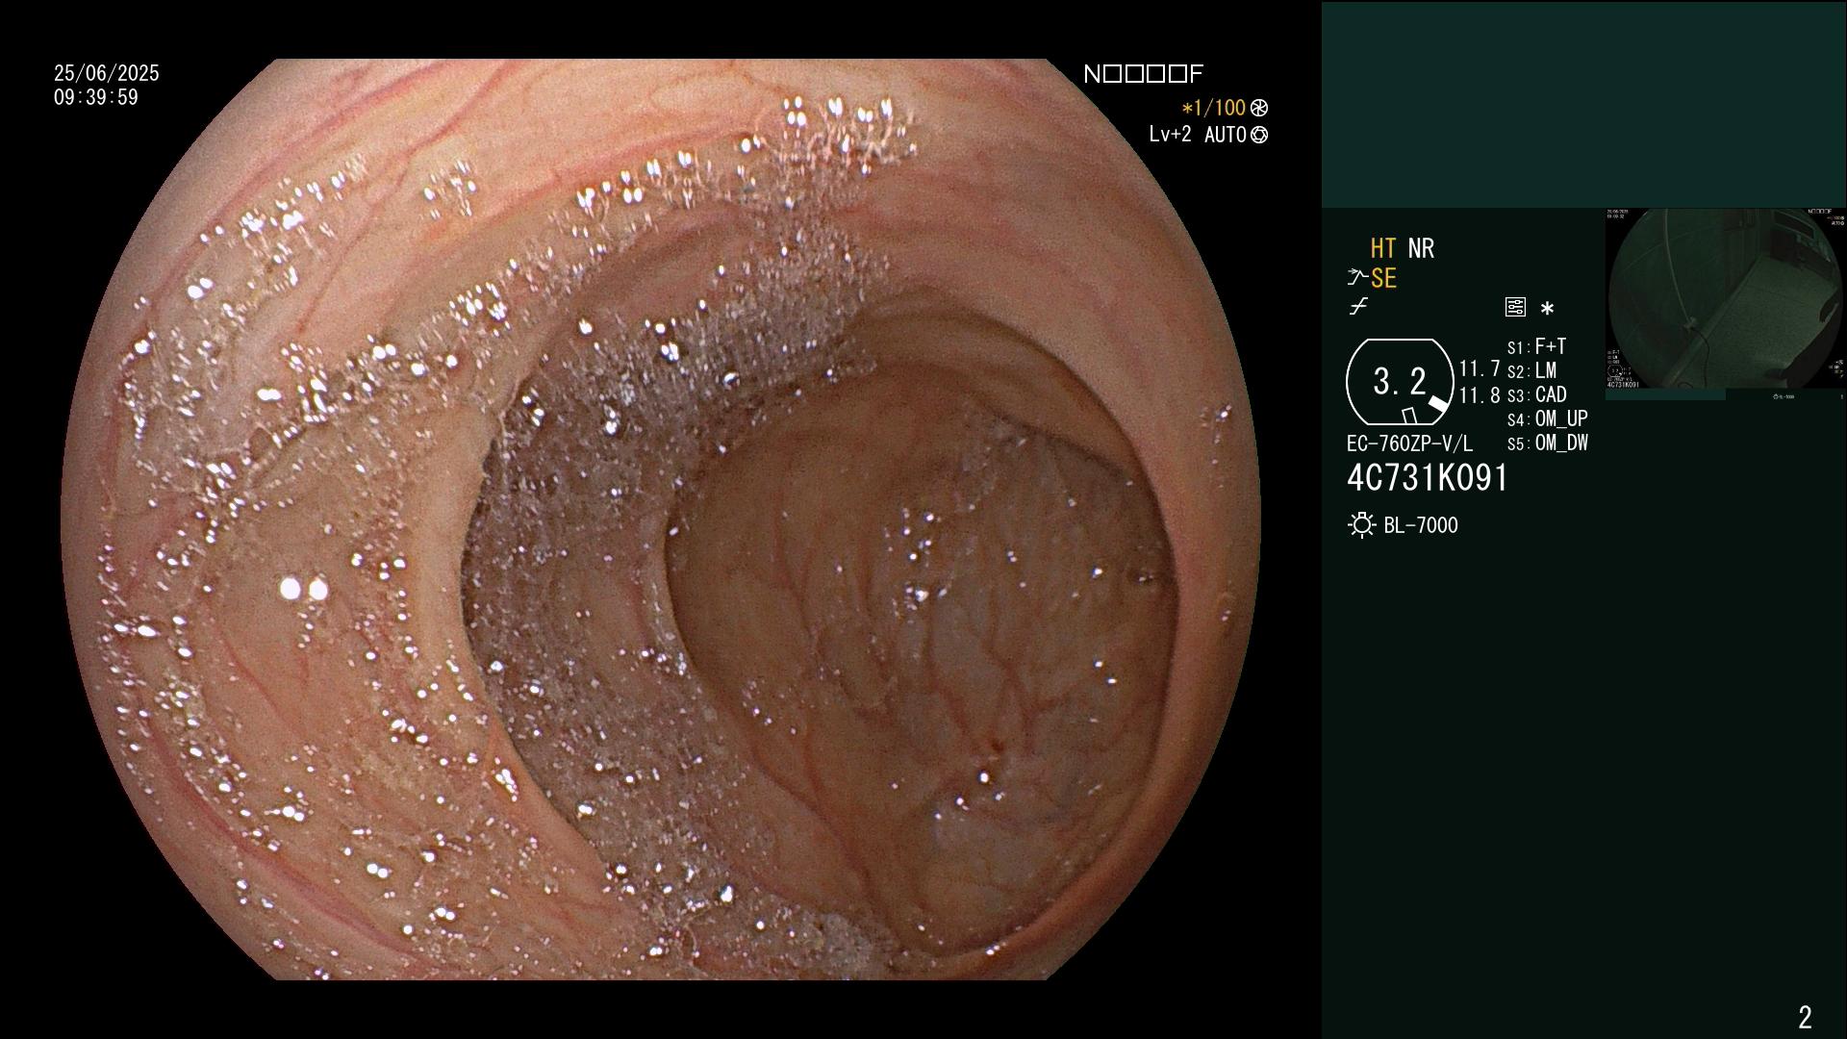The width and height of the screenshot is (1847, 1039).
Task: Click the serial number 4C731K091
Action: 1428,478
